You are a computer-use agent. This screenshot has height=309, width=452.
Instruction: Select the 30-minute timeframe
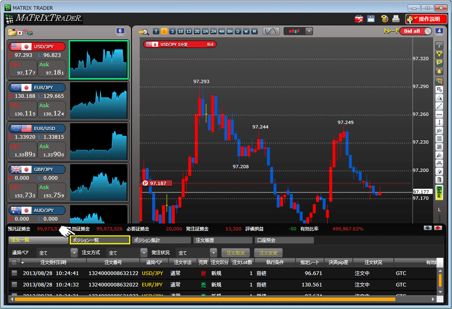coord(197,32)
